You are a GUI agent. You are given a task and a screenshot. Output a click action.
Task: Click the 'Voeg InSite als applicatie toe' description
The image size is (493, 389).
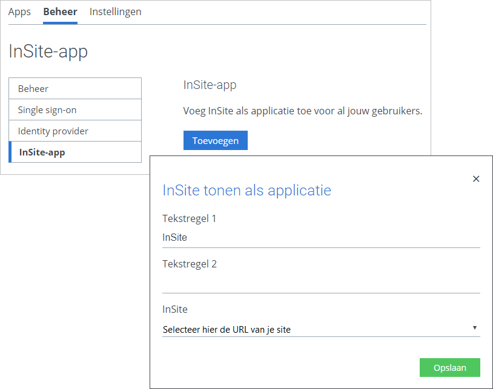[302, 111]
